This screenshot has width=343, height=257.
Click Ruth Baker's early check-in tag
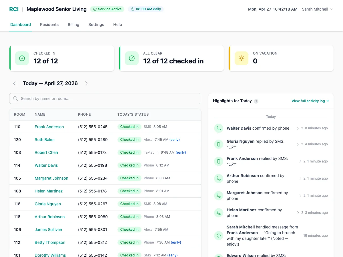[x=175, y=140]
